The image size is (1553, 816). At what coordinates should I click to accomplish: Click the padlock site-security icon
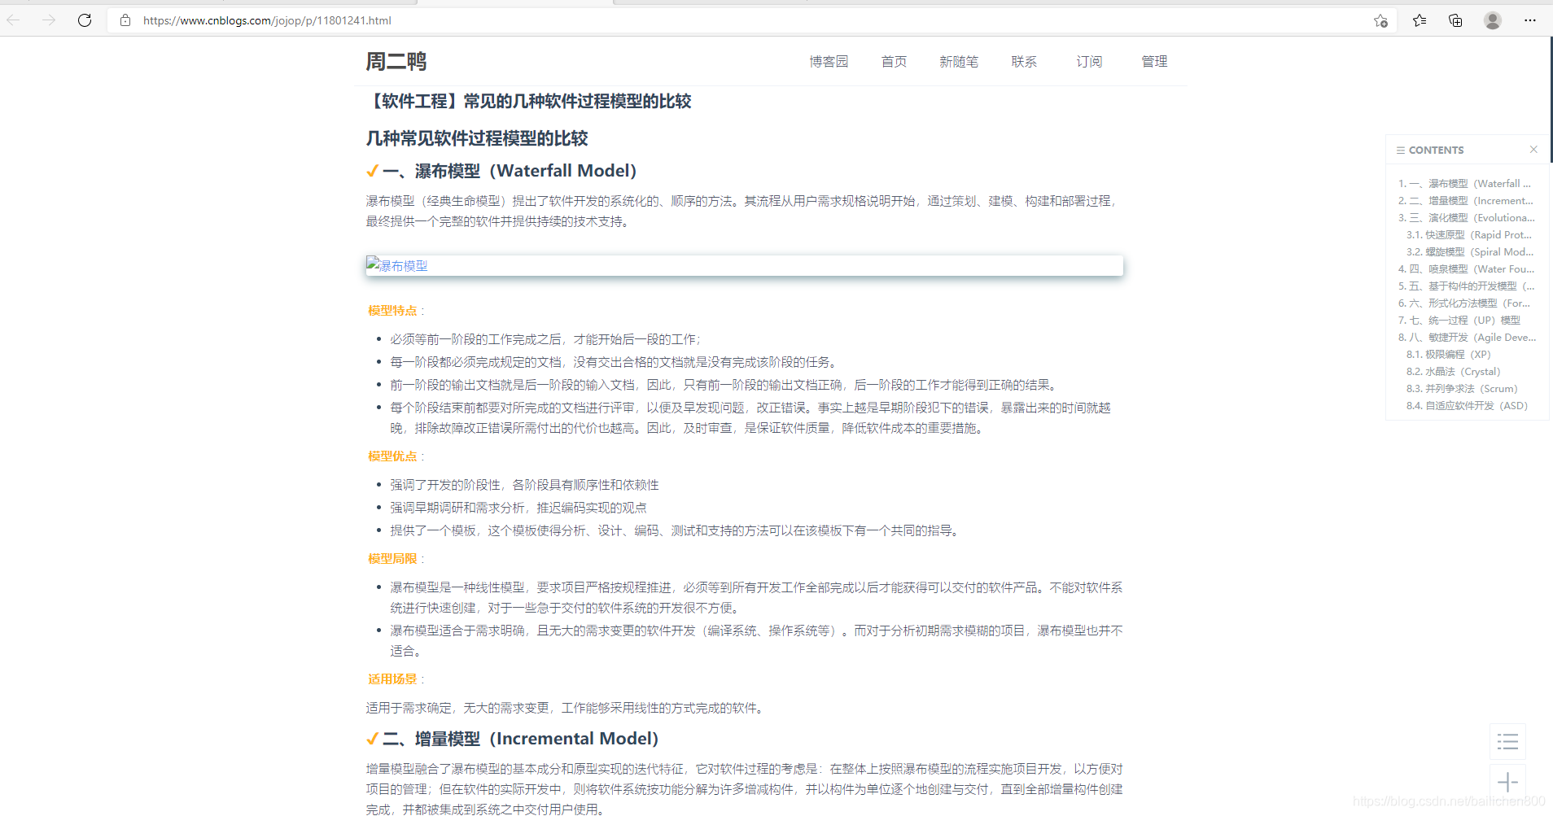point(125,20)
